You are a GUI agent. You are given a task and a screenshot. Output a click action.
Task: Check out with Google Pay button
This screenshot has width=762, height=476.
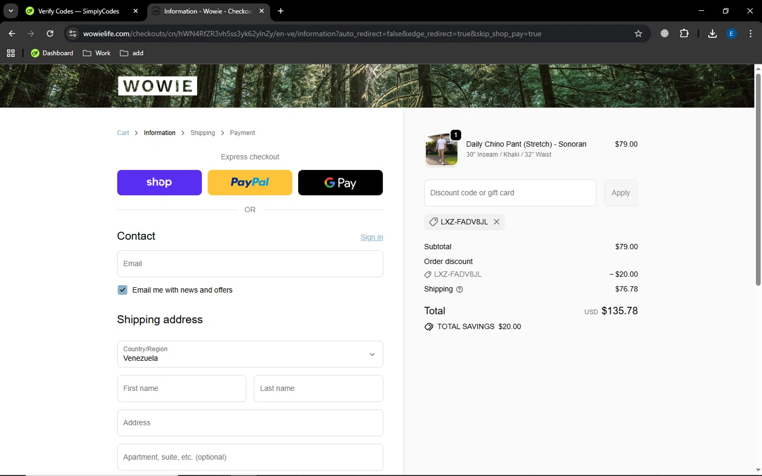click(x=340, y=183)
